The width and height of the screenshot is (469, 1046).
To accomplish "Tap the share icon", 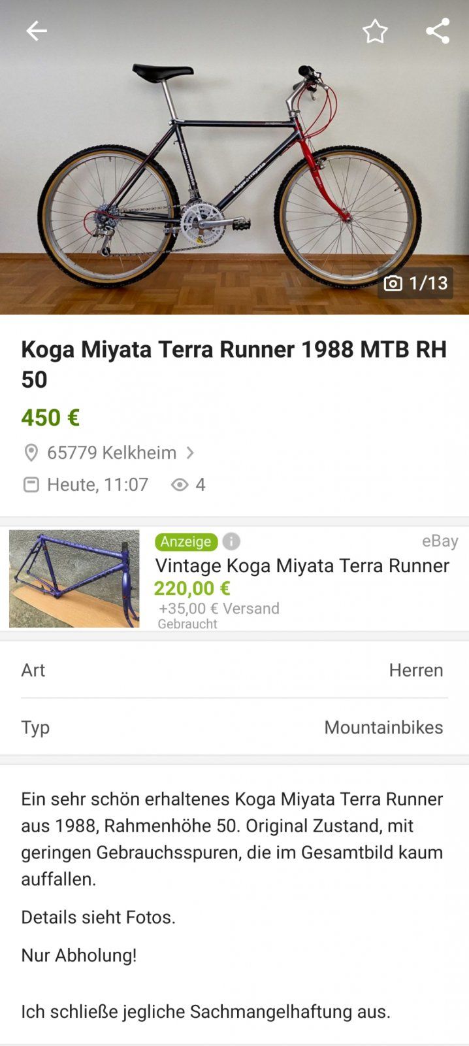I will pos(438,31).
